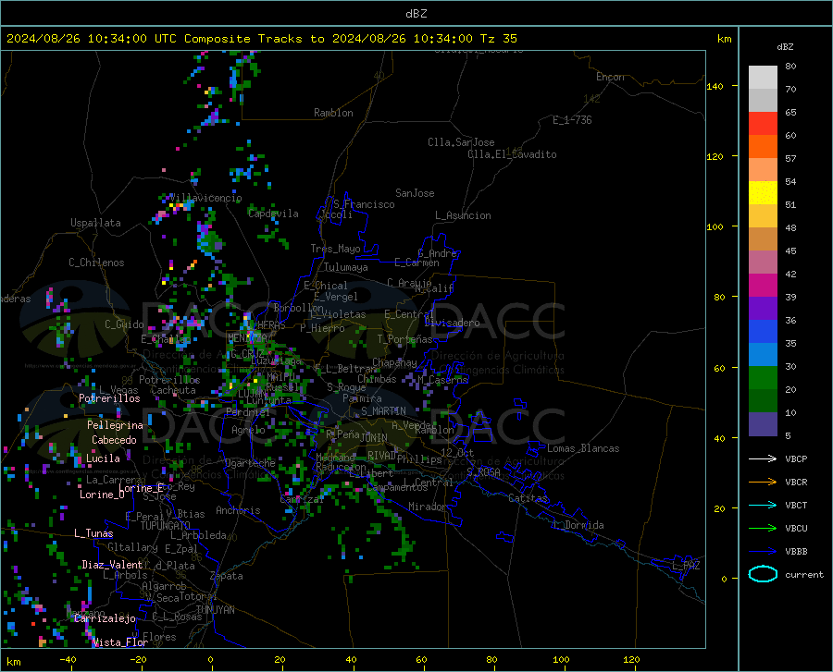
Task: Click the -40 km tick on bottom axis
Action: 68,660
